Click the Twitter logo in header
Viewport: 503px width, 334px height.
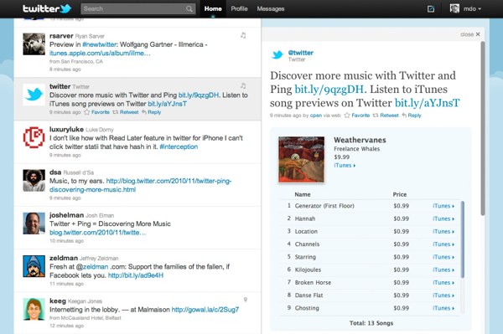pos(47,8)
